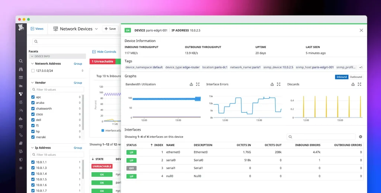Select the ethernet0 interface row name
This screenshot has height=193, width=381.
173,152
